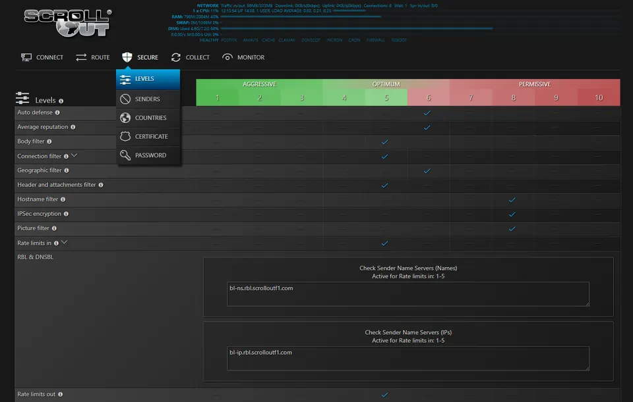Image resolution: width=633 pixels, height=402 pixels.
Task: Show info for Hostname filter
Action: [63, 199]
